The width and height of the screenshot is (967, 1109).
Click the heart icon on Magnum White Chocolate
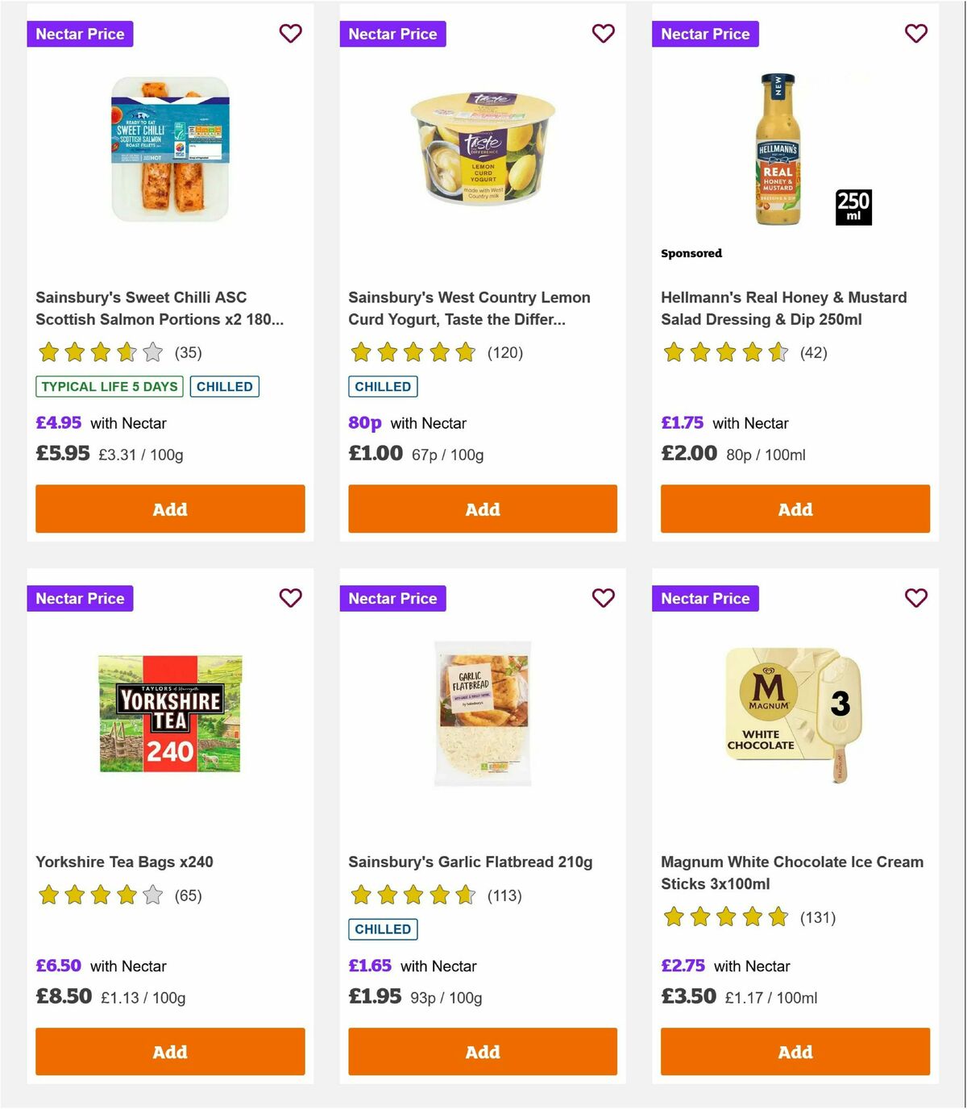[x=915, y=598]
